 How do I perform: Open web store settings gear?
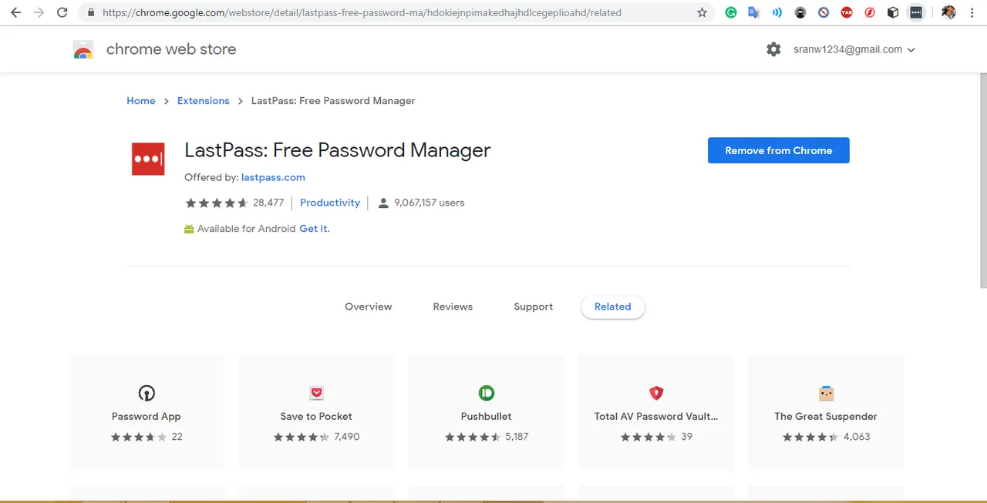[773, 49]
